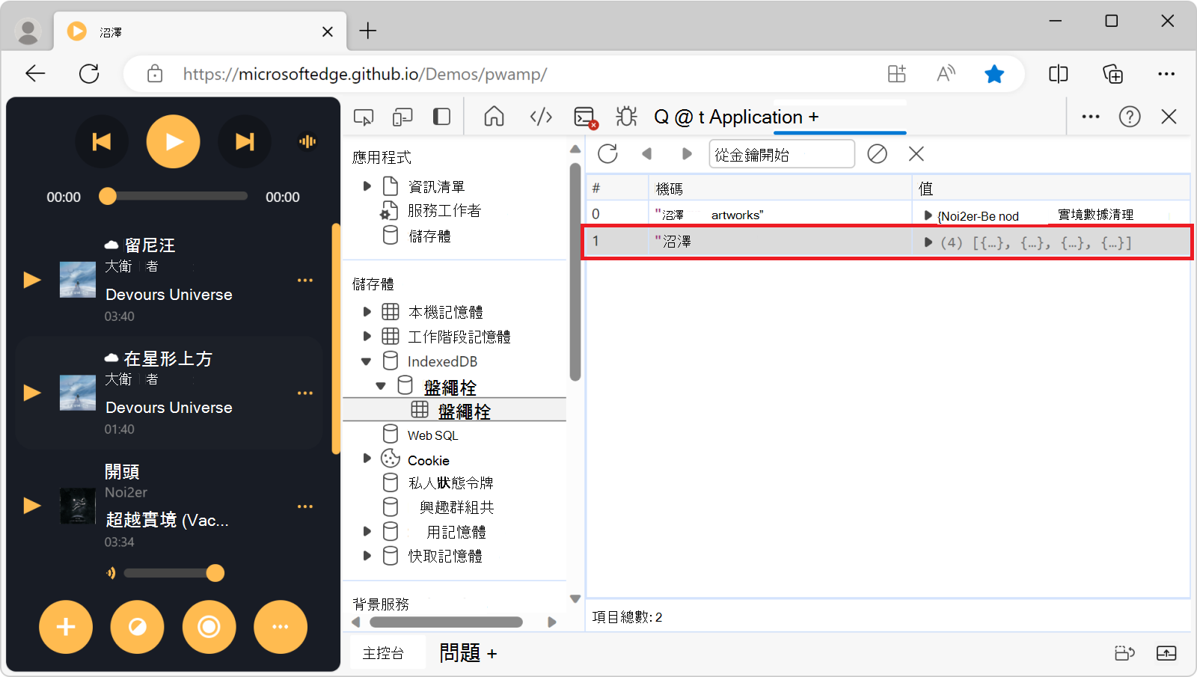Select the Application tab in DevTools
The image size is (1197, 677).
756,117
